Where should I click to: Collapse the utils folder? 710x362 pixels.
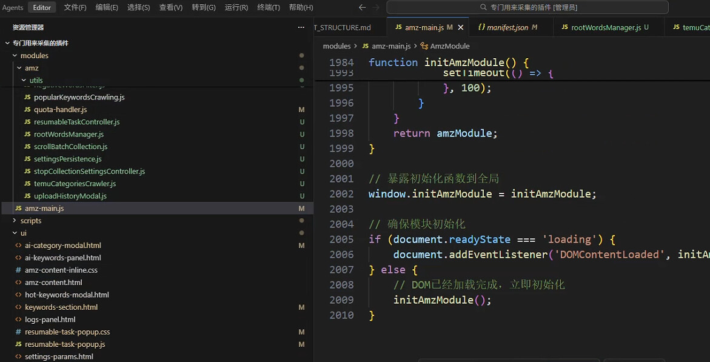[x=24, y=80]
